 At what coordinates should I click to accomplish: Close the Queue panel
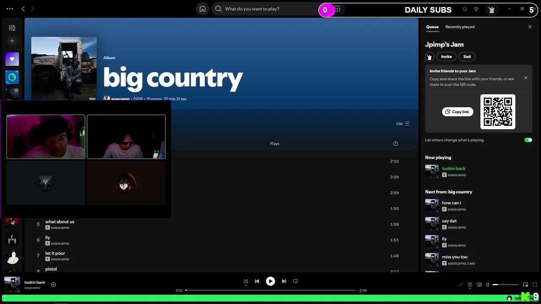pyautogui.click(x=530, y=27)
